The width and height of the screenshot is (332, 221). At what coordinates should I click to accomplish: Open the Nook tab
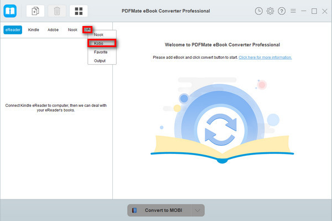(72, 30)
